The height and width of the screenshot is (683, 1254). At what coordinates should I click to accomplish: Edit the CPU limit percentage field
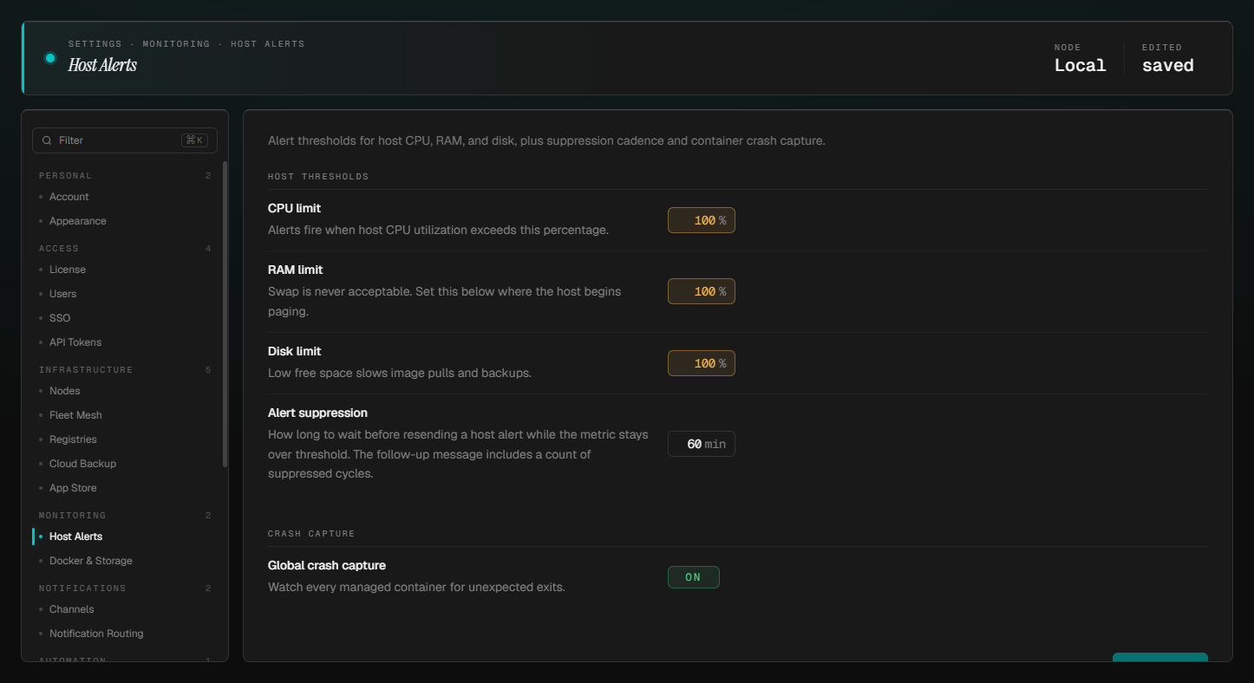(x=701, y=220)
